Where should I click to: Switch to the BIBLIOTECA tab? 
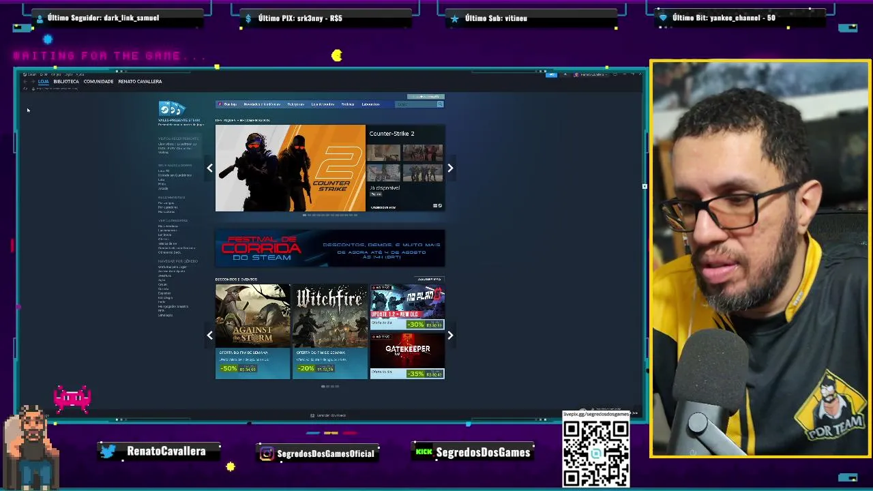click(x=66, y=81)
